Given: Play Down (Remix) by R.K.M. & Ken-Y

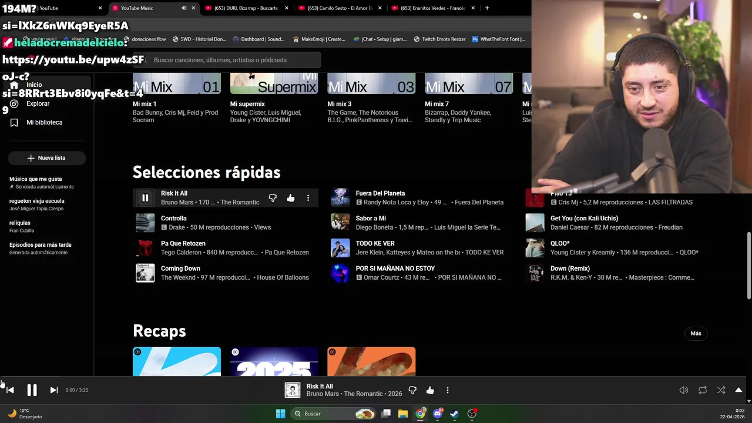Looking at the screenshot, I should [535, 273].
